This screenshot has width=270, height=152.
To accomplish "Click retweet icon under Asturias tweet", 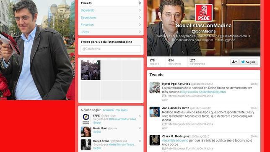I will [x=164, y=96].
